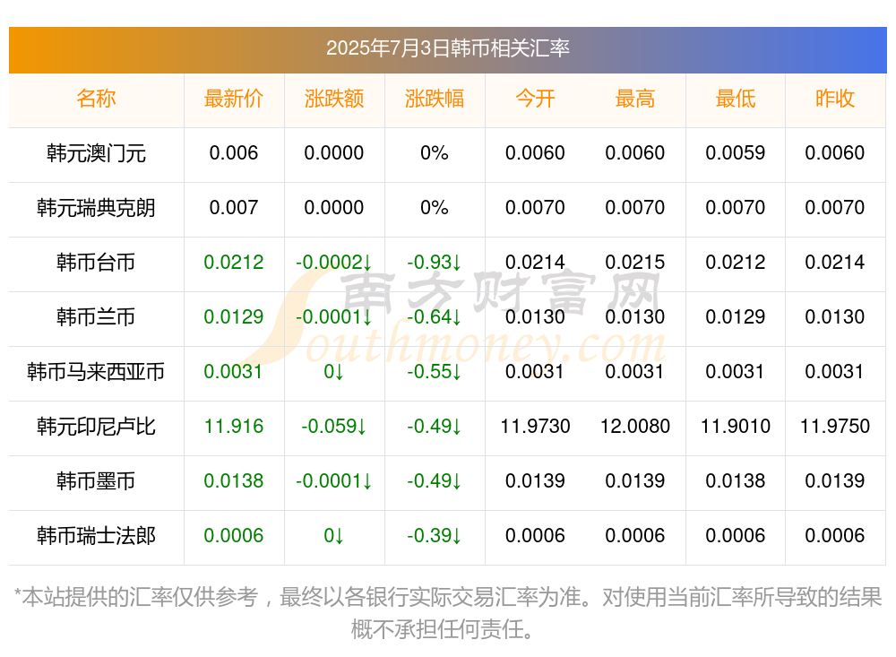The width and height of the screenshot is (896, 657).
Task: Click the 韩币墨币 row name
Action: [x=96, y=481]
